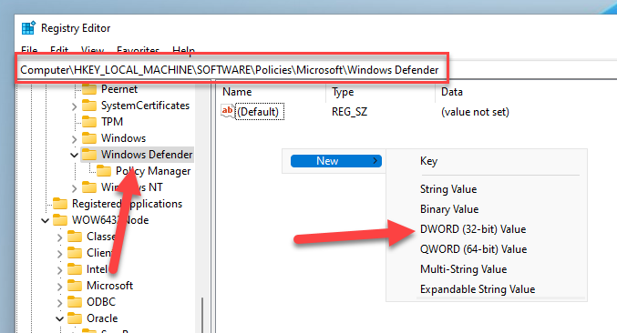The image size is (617, 333).
Task: Select the Windows NT folder icon
Action: tap(89, 187)
